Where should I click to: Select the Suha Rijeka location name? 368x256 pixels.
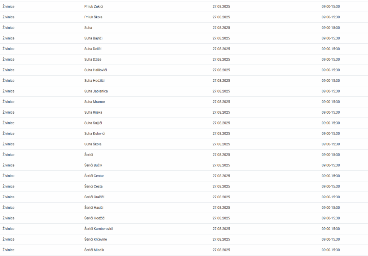click(93, 112)
